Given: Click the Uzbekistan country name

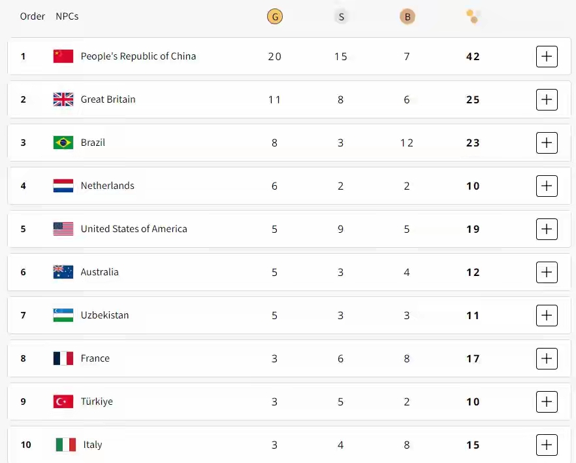Looking at the screenshot, I should 104,315.
